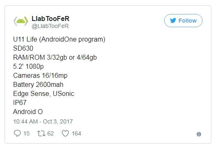Click the RAM/ROM 3/32gb or 4/64gb line
Viewport: 215px width, 149px height.
point(55,57)
